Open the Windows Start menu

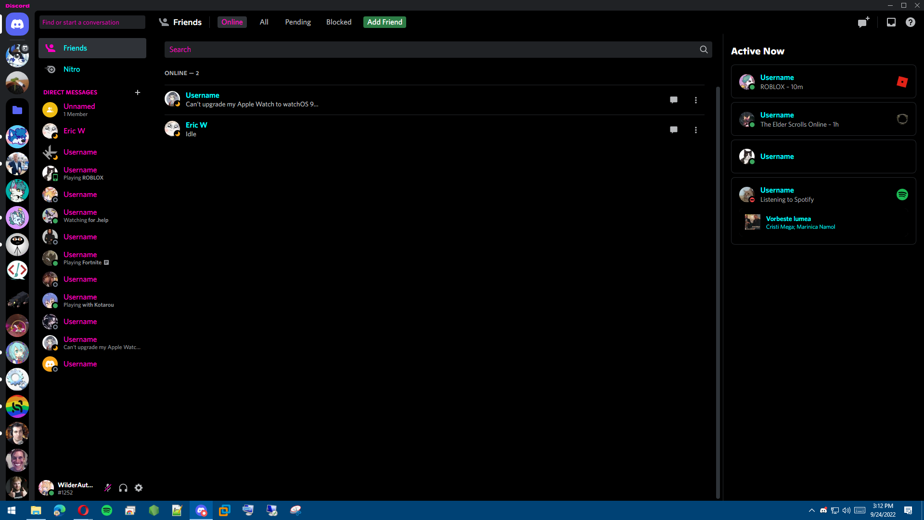12,510
